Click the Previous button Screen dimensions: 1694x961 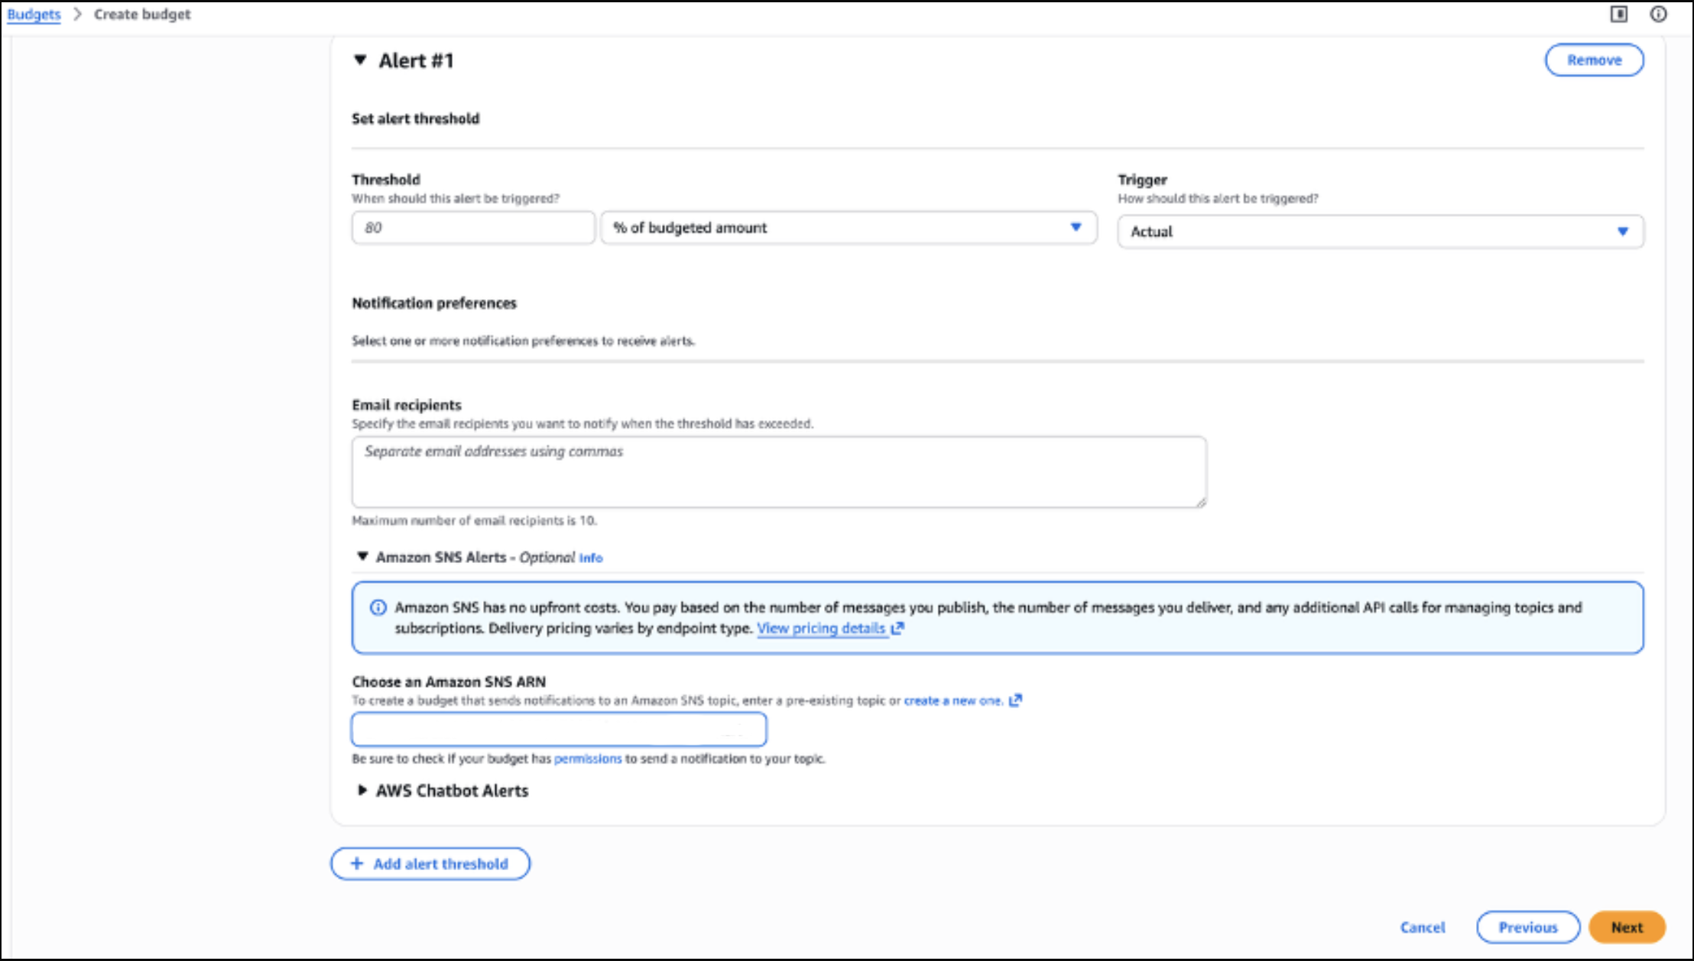(1527, 927)
